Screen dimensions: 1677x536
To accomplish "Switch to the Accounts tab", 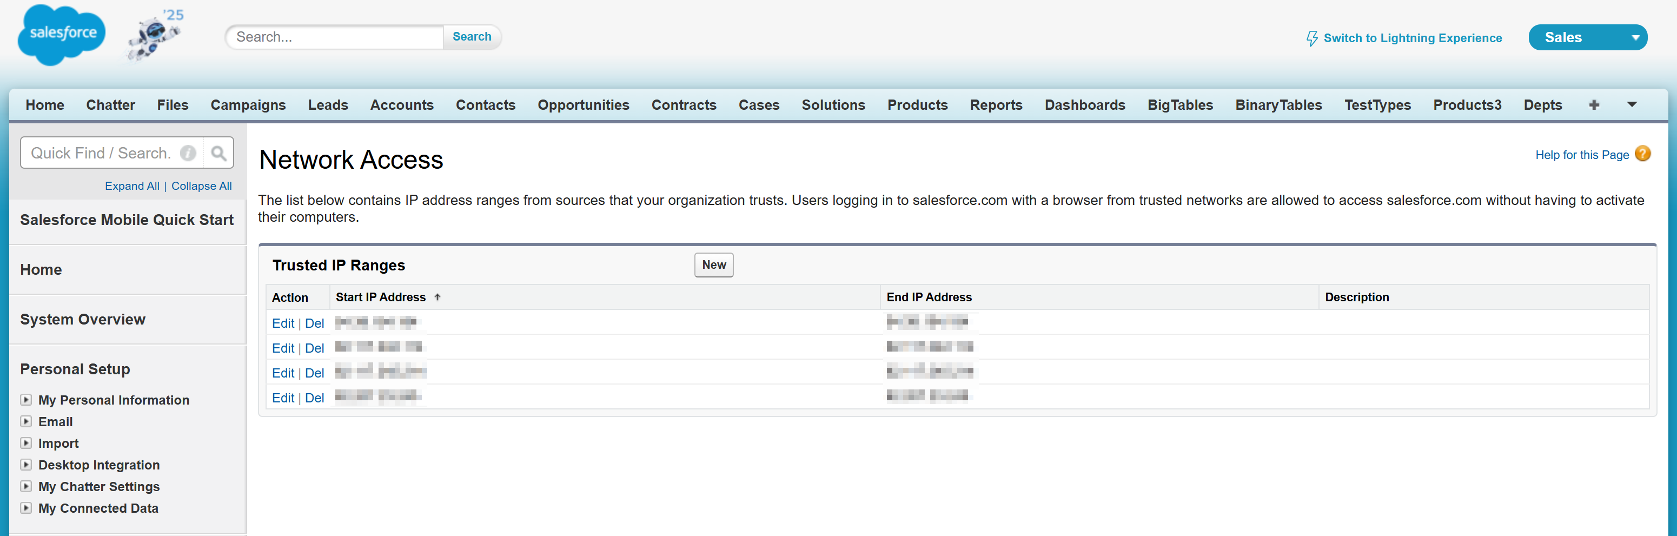I will [x=402, y=105].
